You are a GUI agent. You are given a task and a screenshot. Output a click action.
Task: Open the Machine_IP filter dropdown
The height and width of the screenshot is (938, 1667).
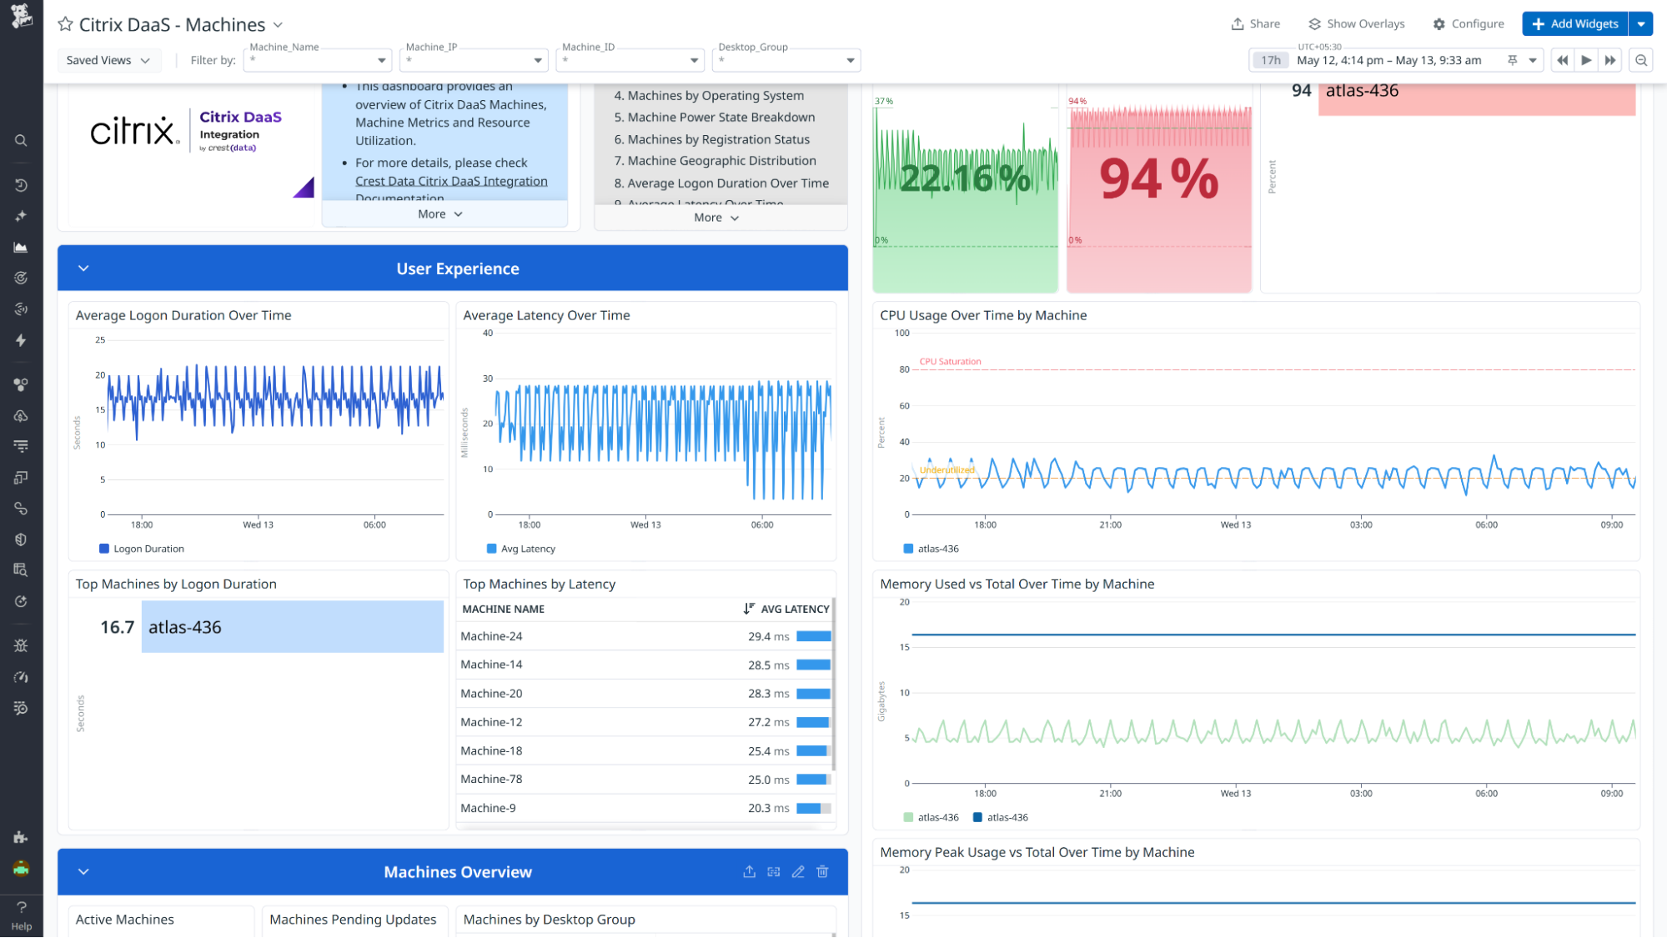coord(474,60)
